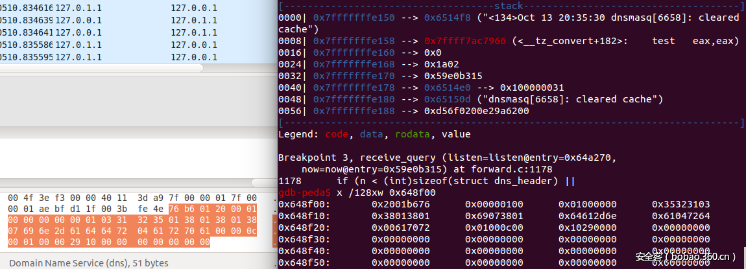Viewport: 746px width, 269px height.
Task: Click stack address 0x7fffffffe168
Action: coord(354,64)
